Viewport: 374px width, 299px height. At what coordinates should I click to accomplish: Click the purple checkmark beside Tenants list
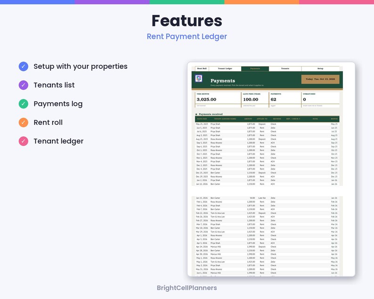pos(24,85)
